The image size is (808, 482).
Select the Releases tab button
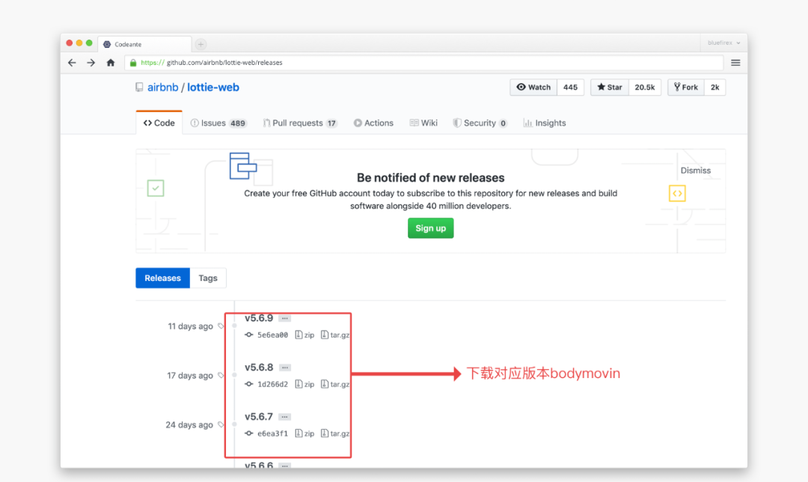coord(163,278)
